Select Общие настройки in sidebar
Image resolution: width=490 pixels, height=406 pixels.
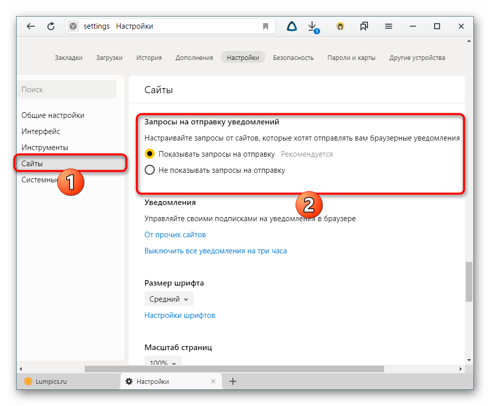tap(53, 115)
